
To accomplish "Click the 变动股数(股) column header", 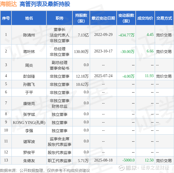I will [126, 18].
